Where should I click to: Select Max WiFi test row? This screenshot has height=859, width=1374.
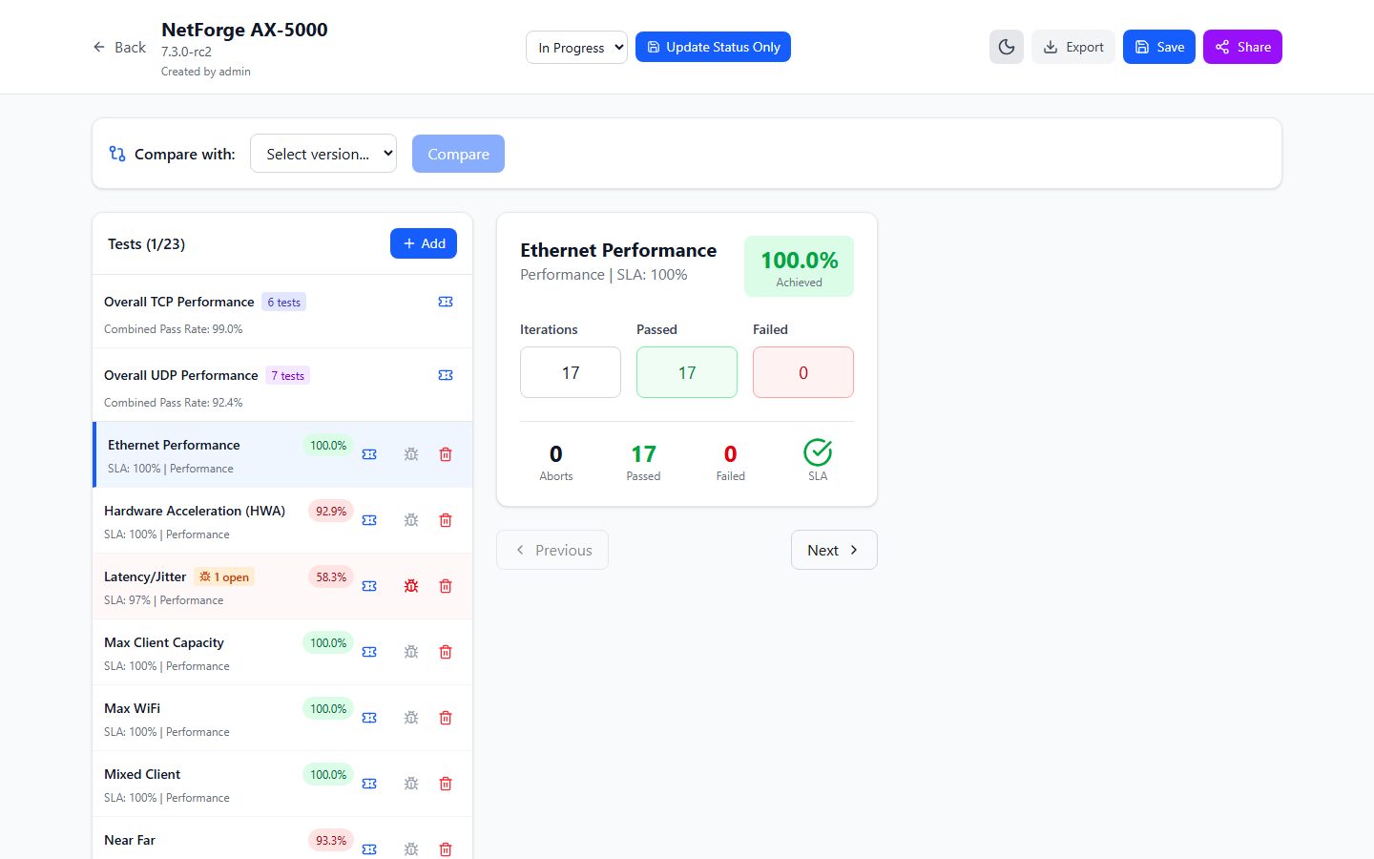[x=282, y=718]
